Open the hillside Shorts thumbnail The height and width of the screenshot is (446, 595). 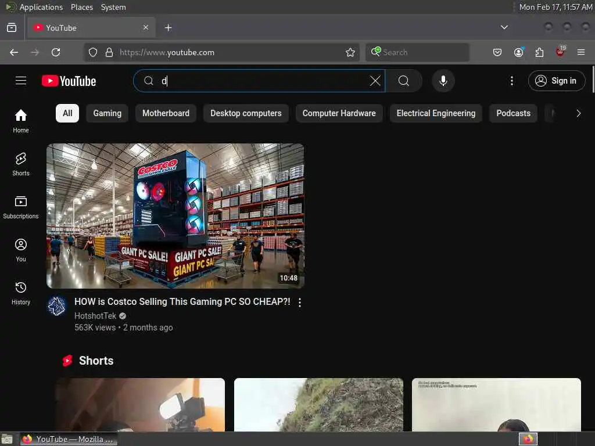tap(319, 405)
